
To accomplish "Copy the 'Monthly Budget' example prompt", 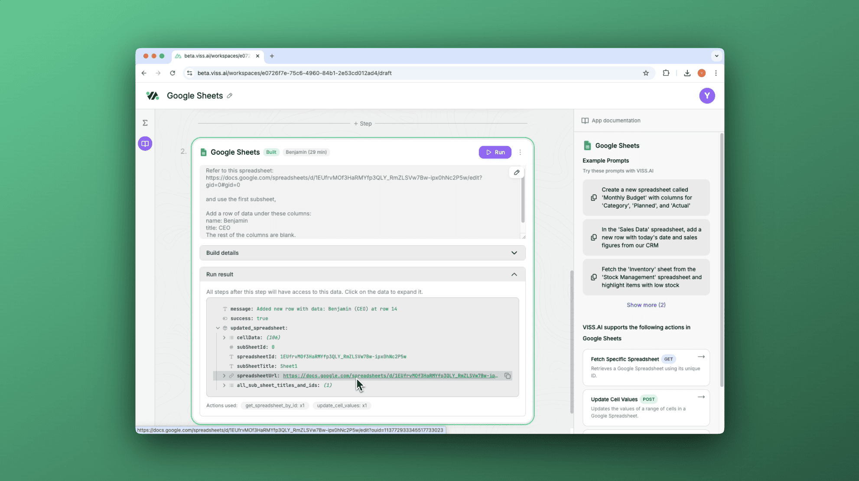I will tap(594, 198).
